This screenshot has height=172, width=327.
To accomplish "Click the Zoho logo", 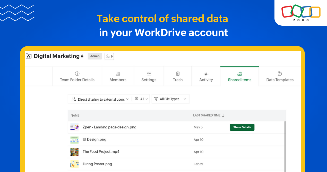I will 301,13.
